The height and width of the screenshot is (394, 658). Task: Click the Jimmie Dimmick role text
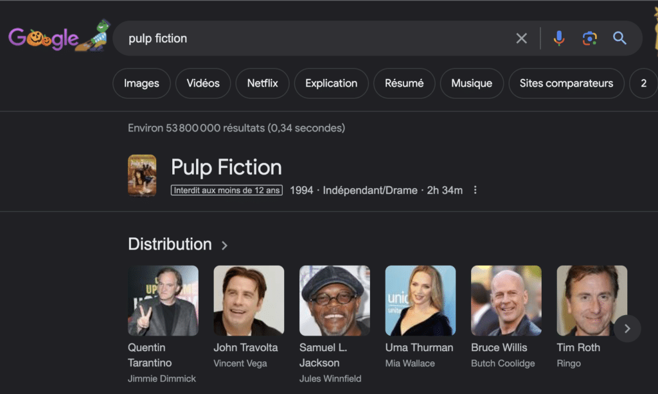point(162,379)
